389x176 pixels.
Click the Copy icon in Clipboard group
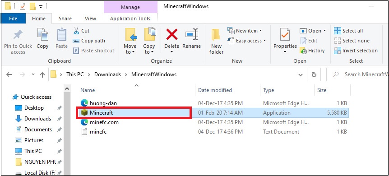coord(43,34)
